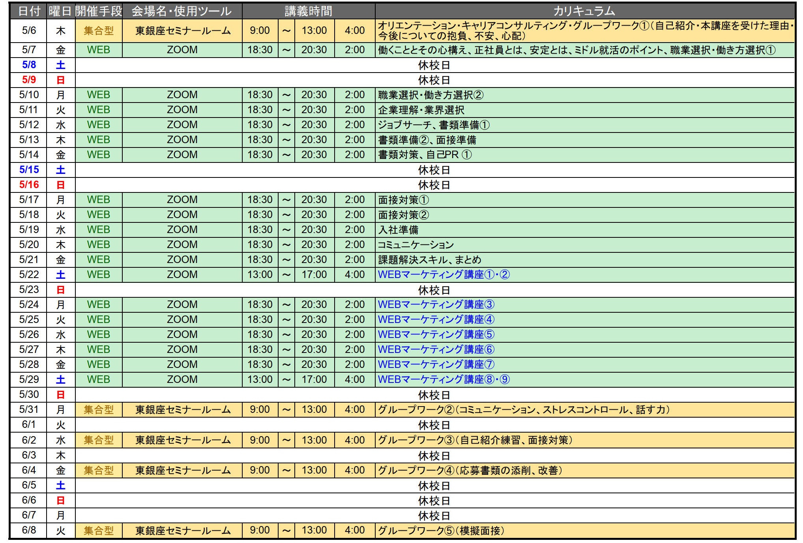Click 書類対策、自己PR ① cell

[584, 155]
